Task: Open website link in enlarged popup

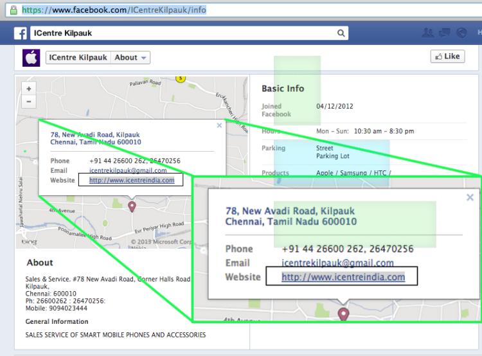Action: tap(343, 277)
